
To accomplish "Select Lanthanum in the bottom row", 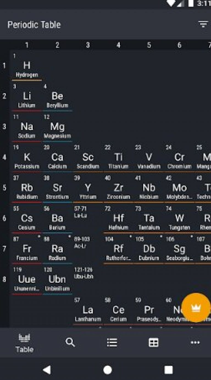I will (88, 310).
